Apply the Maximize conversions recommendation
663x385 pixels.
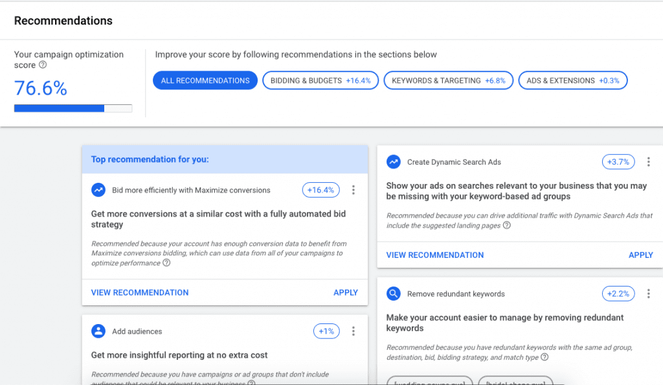coord(346,292)
